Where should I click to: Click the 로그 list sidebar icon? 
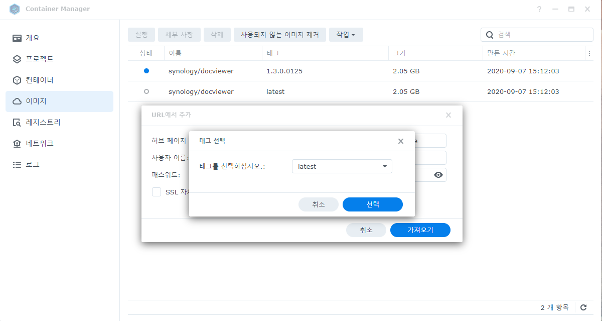tap(17, 165)
